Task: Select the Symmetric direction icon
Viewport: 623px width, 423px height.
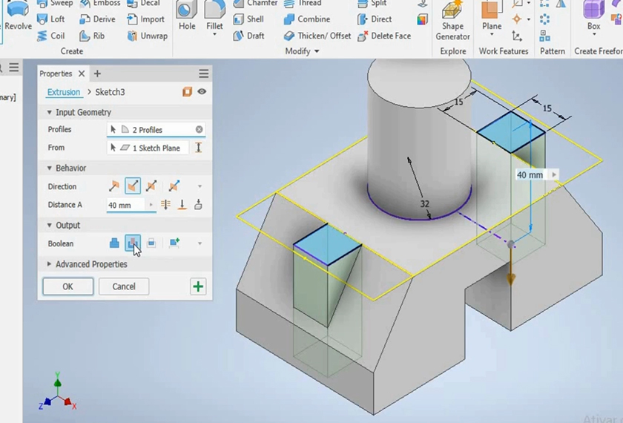Action: 151,186
